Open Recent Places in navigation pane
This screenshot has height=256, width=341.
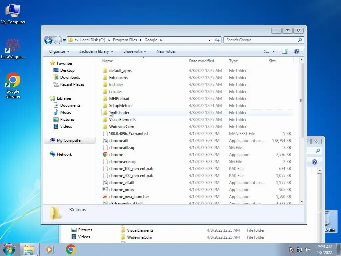(x=72, y=84)
